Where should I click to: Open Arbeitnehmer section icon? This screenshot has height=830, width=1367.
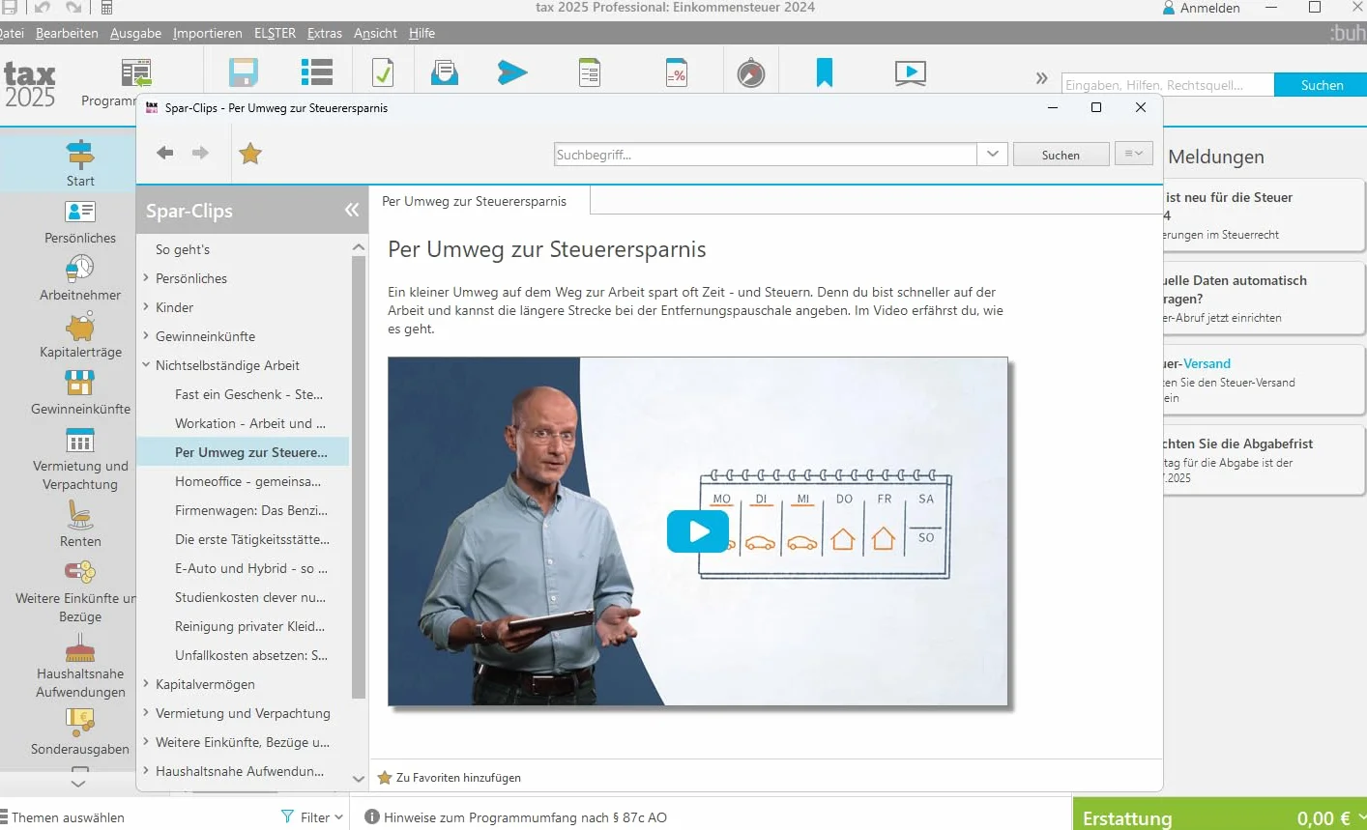(x=80, y=268)
